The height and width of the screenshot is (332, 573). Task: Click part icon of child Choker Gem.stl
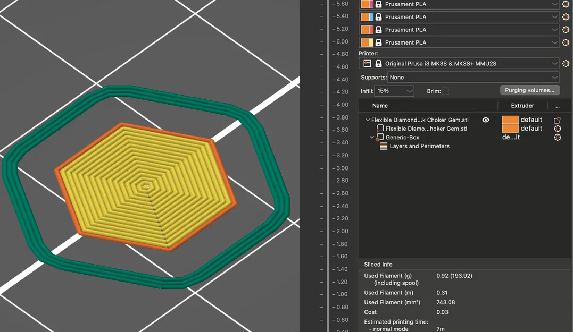[x=380, y=129]
